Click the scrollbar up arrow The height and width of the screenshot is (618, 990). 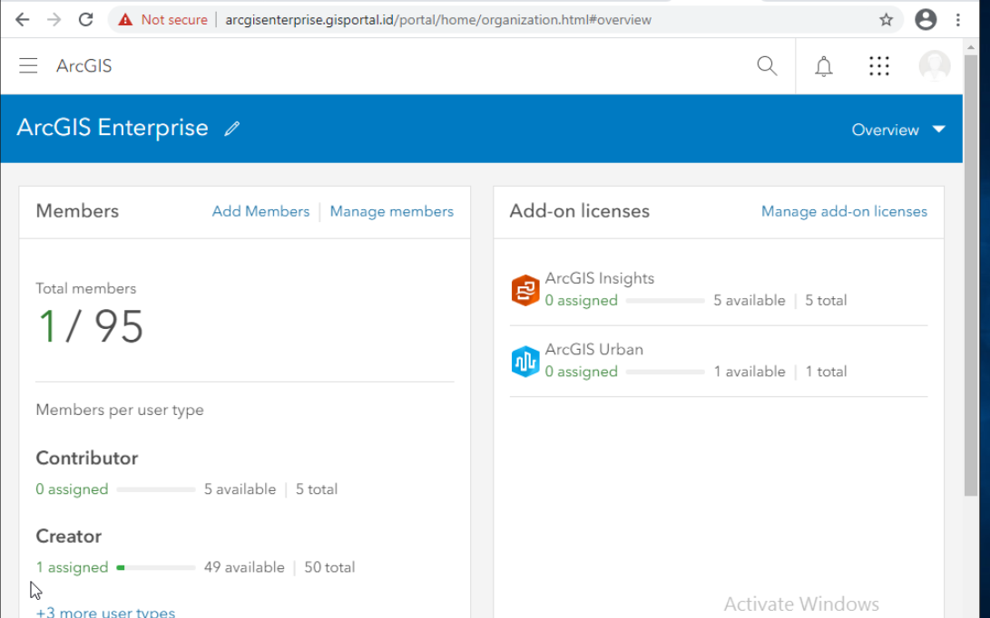[x=971, y=47]
